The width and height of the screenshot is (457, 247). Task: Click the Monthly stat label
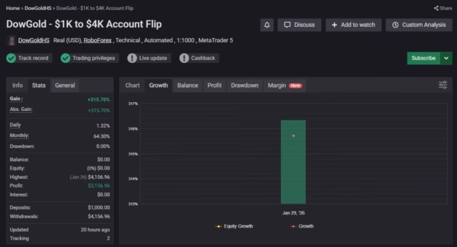[19, 136]
